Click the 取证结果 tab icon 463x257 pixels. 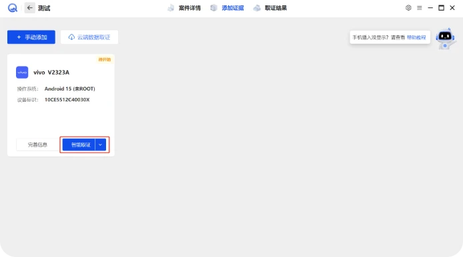(257, 8)
